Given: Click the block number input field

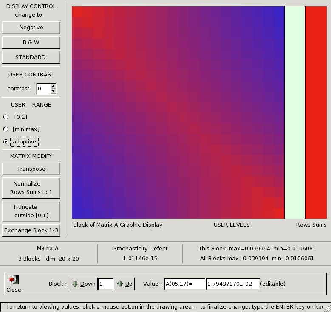Looking at the screenshot, I should click(105, 284).
